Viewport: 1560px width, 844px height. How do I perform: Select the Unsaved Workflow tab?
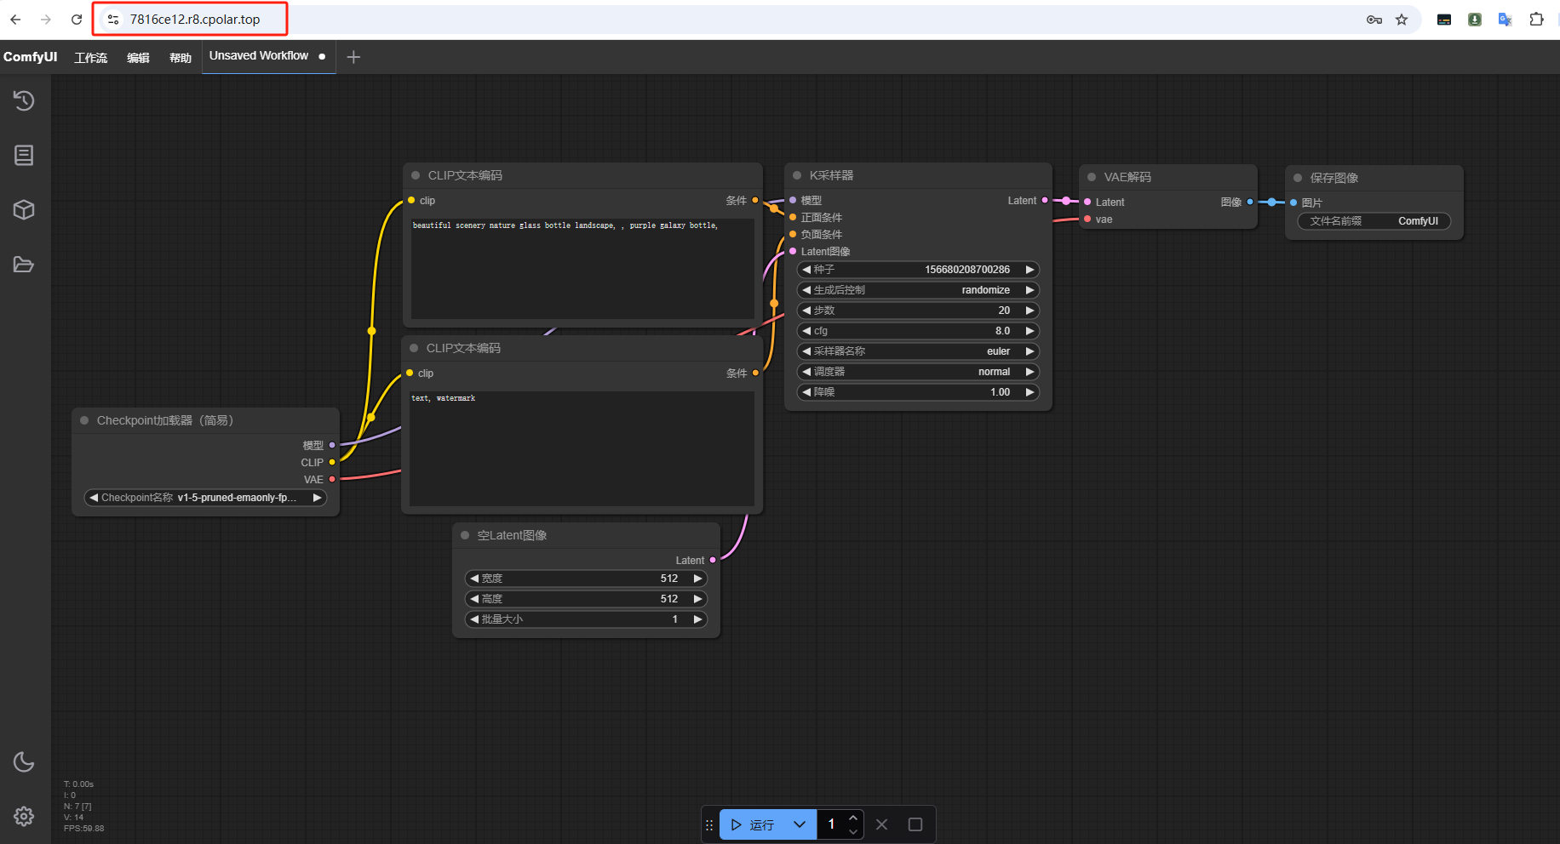click(259, 56)
